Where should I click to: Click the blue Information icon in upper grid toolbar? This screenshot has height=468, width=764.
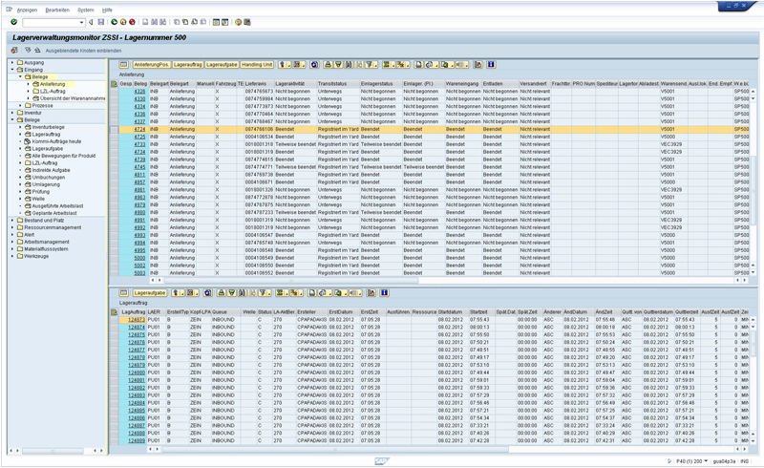tap(491, 65)
